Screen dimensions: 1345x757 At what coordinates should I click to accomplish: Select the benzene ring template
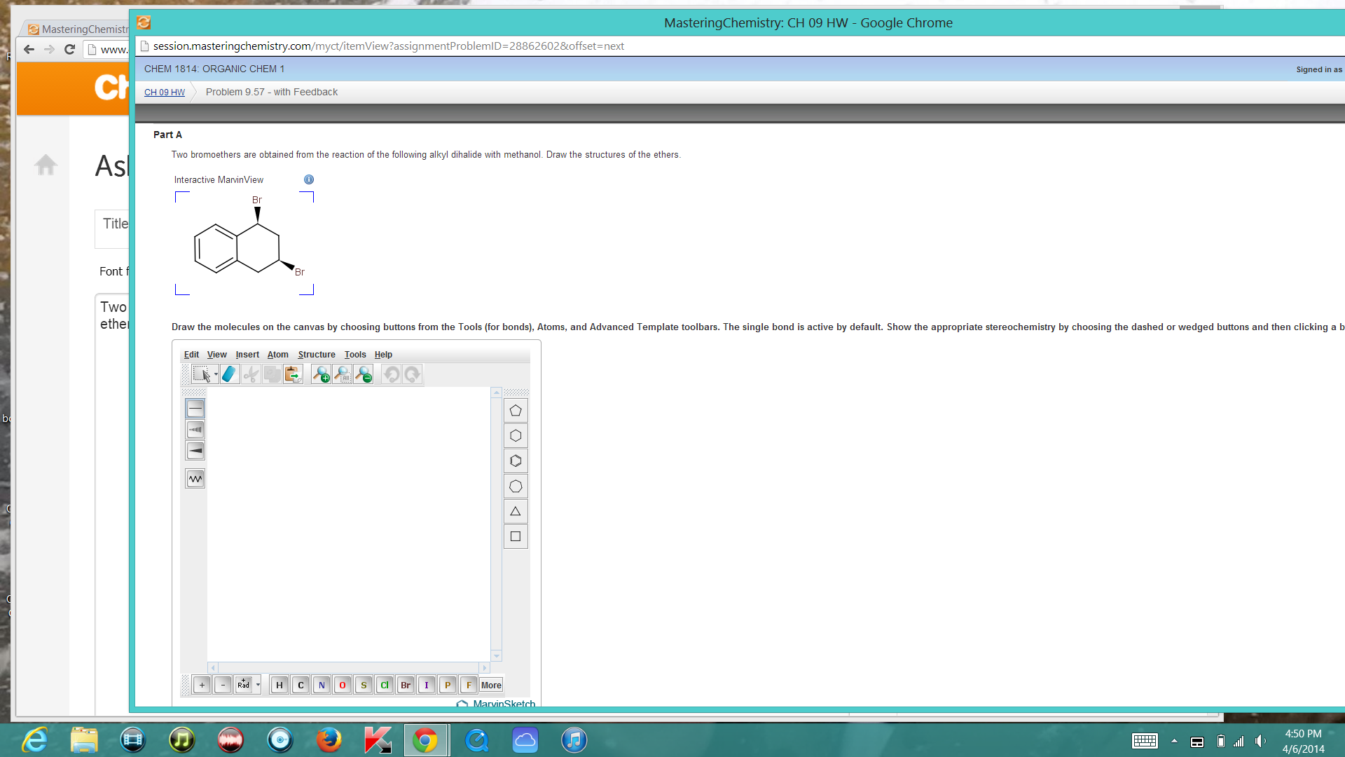(516, 461)
